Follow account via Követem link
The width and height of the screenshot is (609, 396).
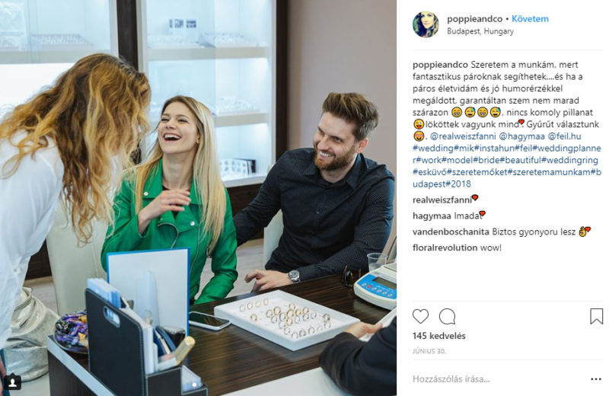click(530, 18)
